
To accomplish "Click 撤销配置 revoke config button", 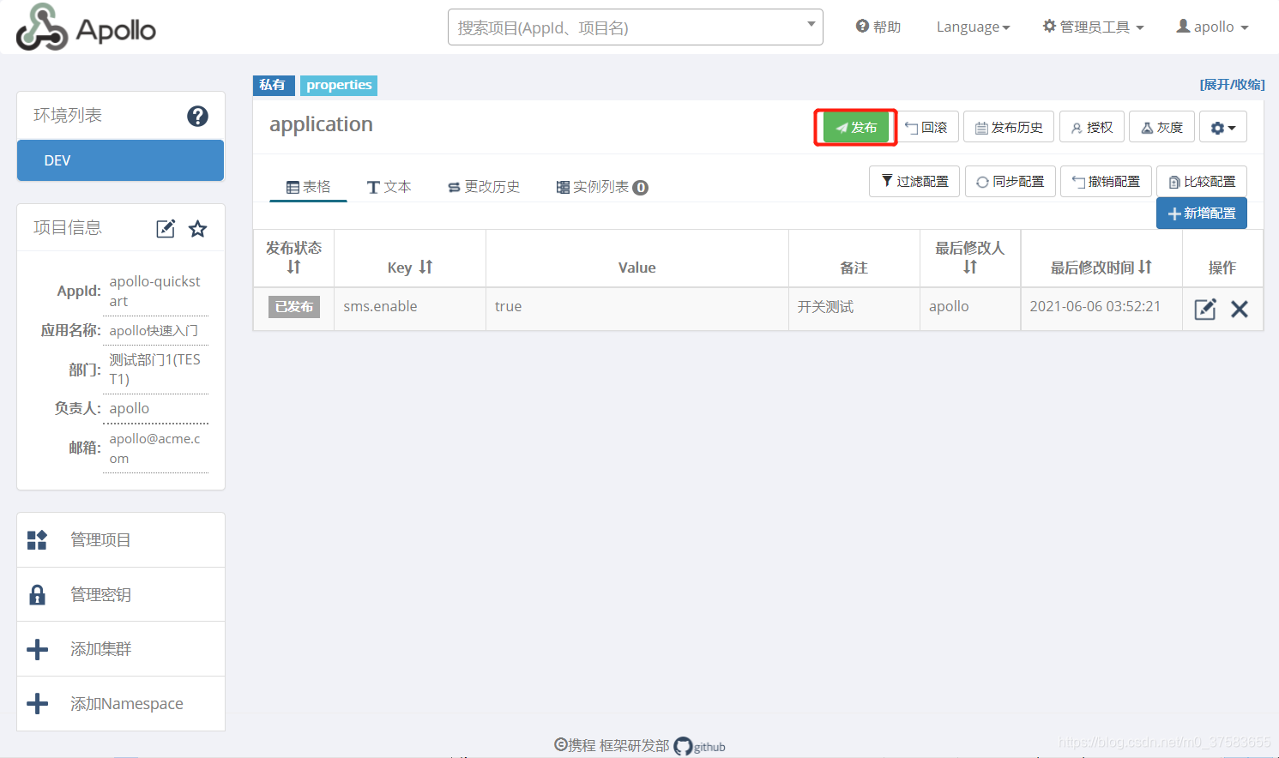I will coord(1106,182).
